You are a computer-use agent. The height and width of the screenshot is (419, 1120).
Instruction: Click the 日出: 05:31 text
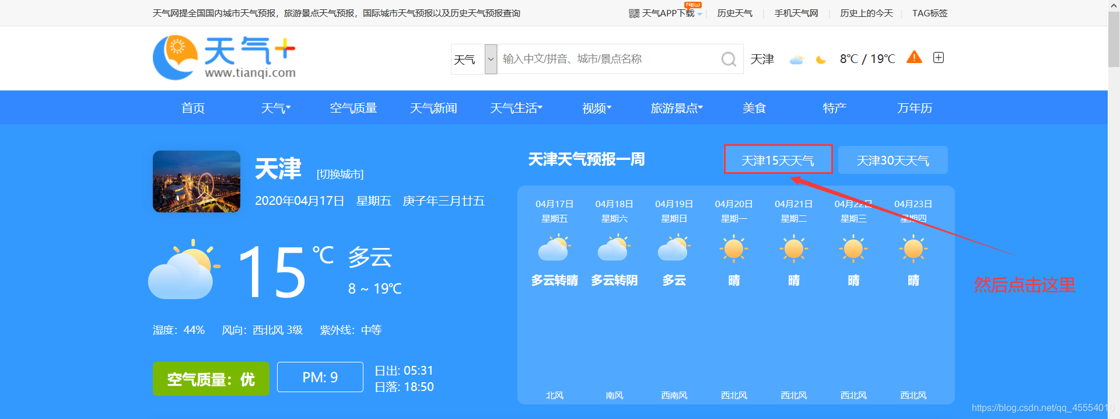click(404, 371)
